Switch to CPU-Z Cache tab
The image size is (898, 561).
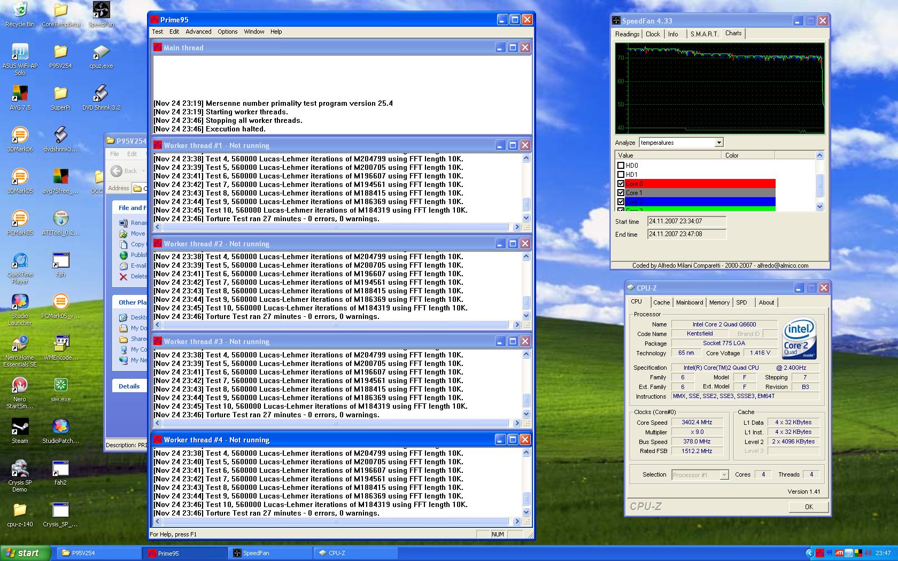pos(661,302)
